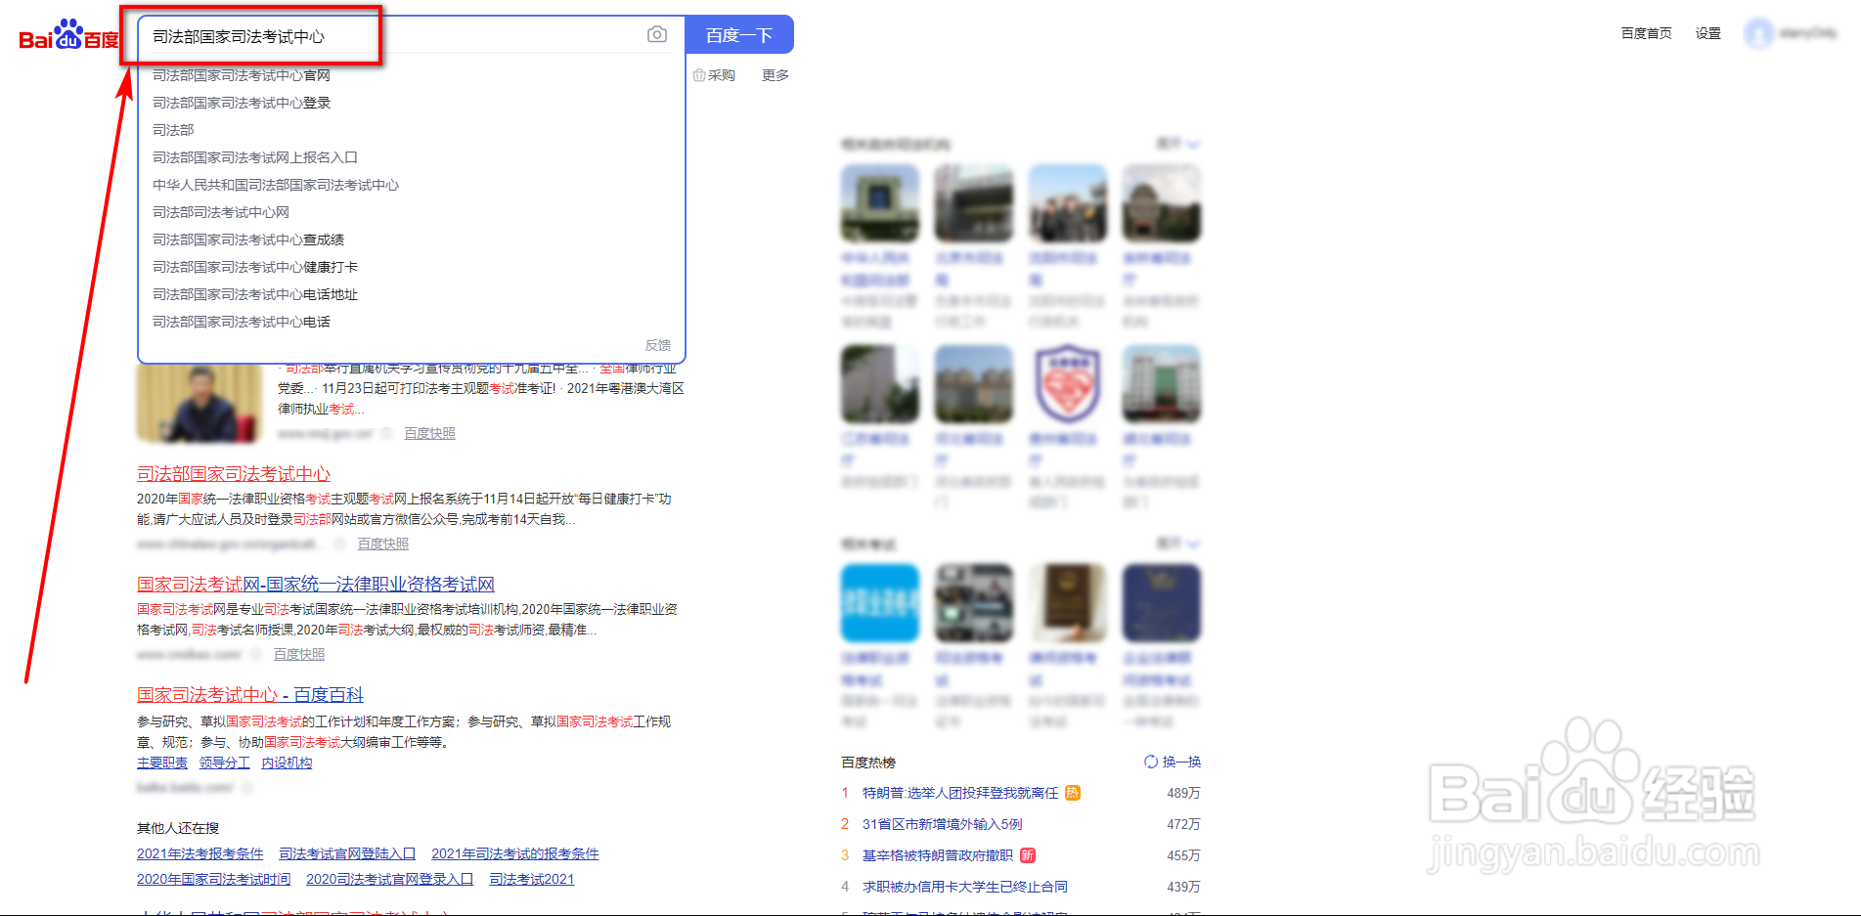Open result 国家司法考试中心 - 百度百科

[x=250, y=695]
